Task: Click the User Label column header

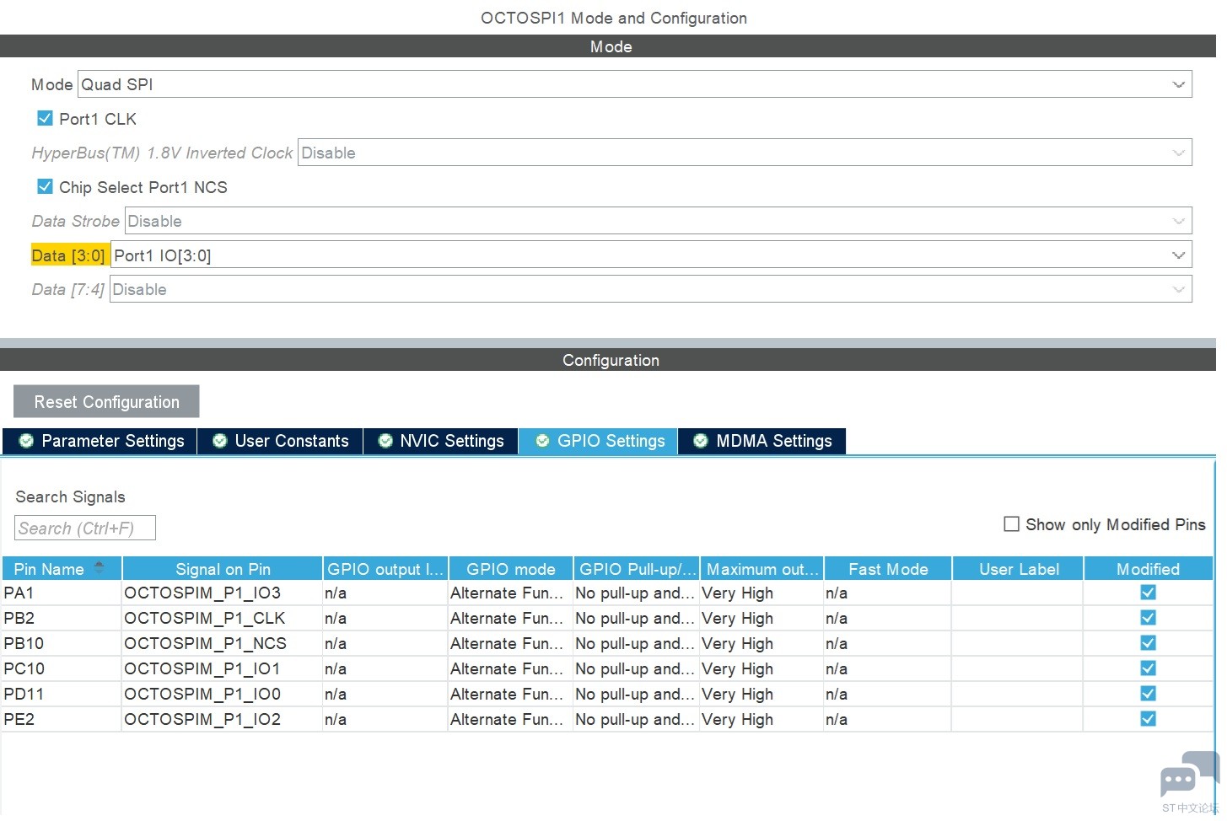Action: 1018,569
